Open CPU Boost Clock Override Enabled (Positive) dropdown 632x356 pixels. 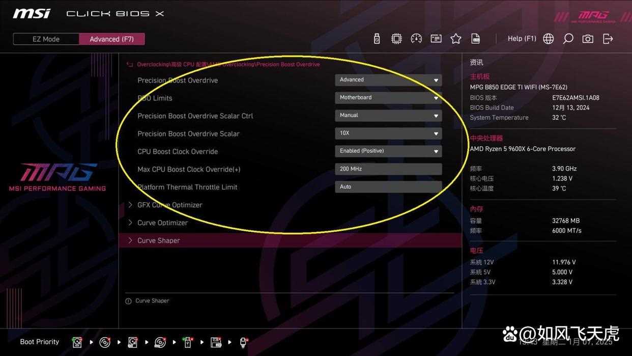click(388, 151)
